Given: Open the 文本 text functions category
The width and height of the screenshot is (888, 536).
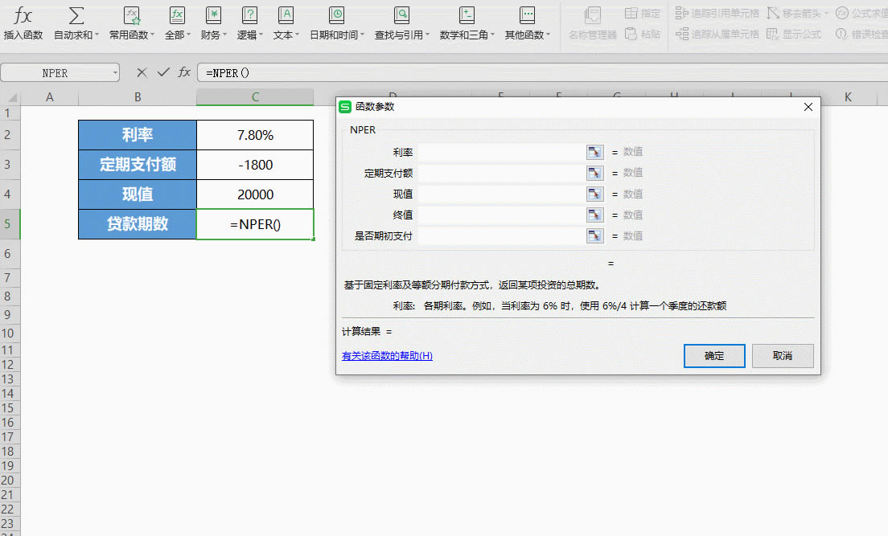Looking at the screenshot, I should coord(285,24).
